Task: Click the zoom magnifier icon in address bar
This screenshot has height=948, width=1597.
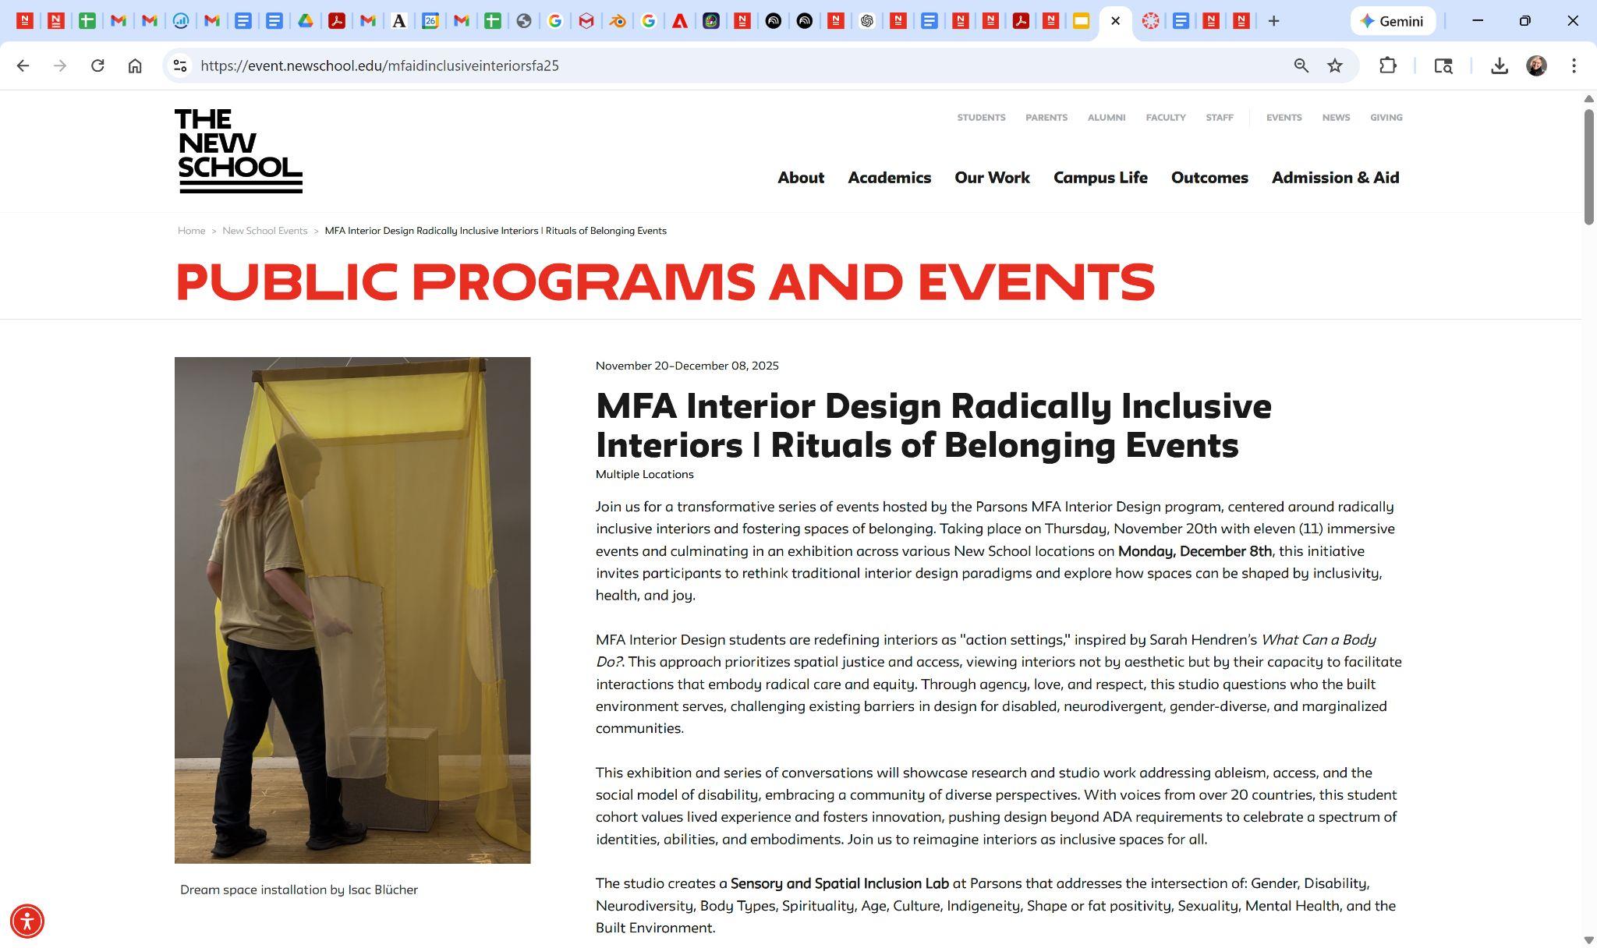Action: [x=1301, y=65]
